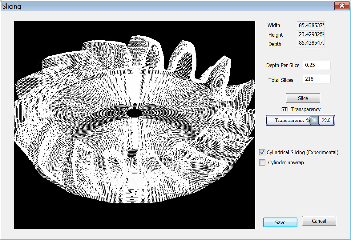
Task: Save the slicing settings
Action: 280,222
